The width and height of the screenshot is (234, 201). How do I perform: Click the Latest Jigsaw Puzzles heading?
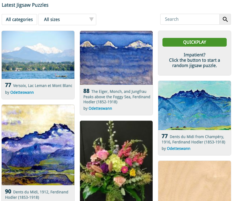pos(25,5)
